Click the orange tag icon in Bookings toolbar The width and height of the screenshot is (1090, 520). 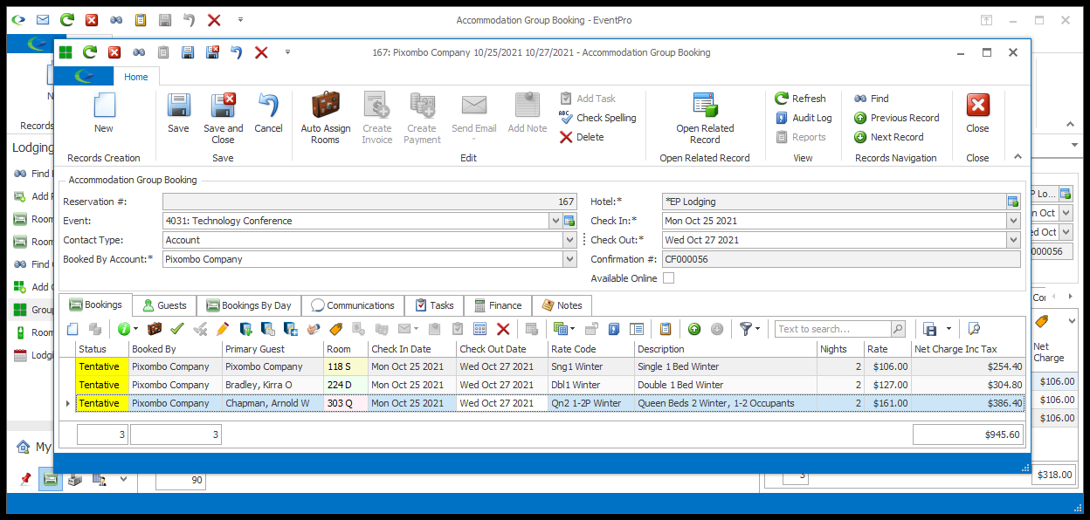(x=335, y=329)
